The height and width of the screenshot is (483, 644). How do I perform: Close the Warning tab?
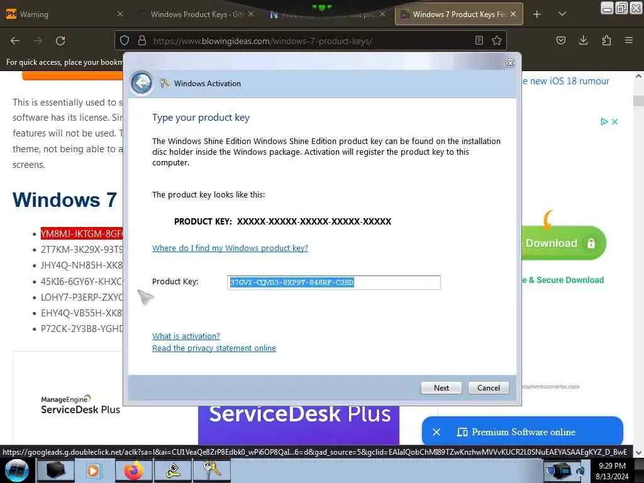[x=120, y=14]
